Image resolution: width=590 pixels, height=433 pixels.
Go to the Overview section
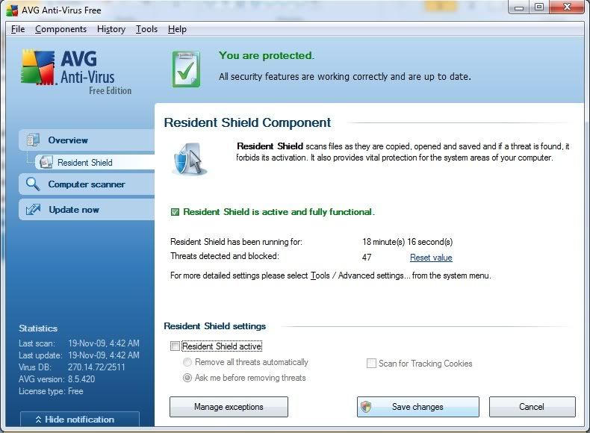tap(87, 140)
